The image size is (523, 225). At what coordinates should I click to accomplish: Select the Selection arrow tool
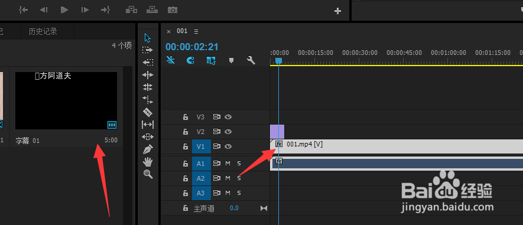point(147,38)
